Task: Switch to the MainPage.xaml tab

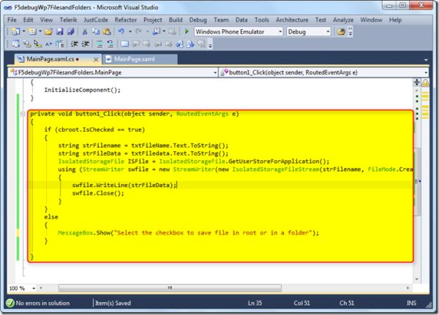Action: tap(131, 58)
